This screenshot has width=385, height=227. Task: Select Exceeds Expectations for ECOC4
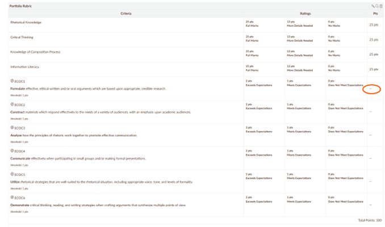259,155
